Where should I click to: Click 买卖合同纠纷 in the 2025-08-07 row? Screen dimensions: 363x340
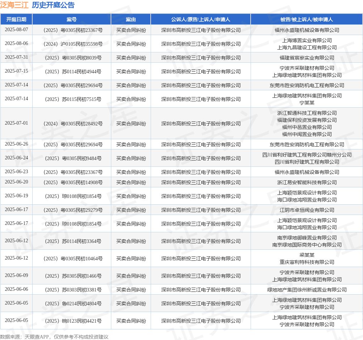tap(131, 30)
